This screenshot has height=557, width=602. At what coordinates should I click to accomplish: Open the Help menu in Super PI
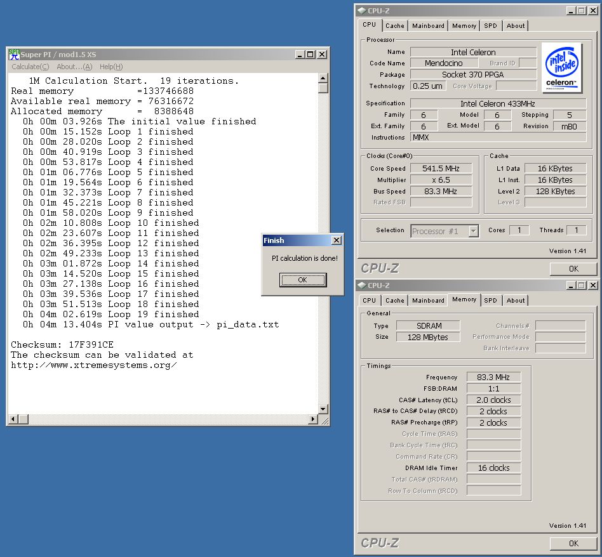click(111, 67)
